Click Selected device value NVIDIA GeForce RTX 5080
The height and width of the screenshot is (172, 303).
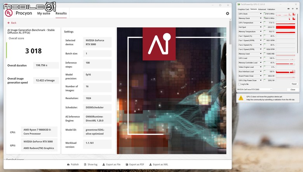pyautogui.click(x=97, y=42)
